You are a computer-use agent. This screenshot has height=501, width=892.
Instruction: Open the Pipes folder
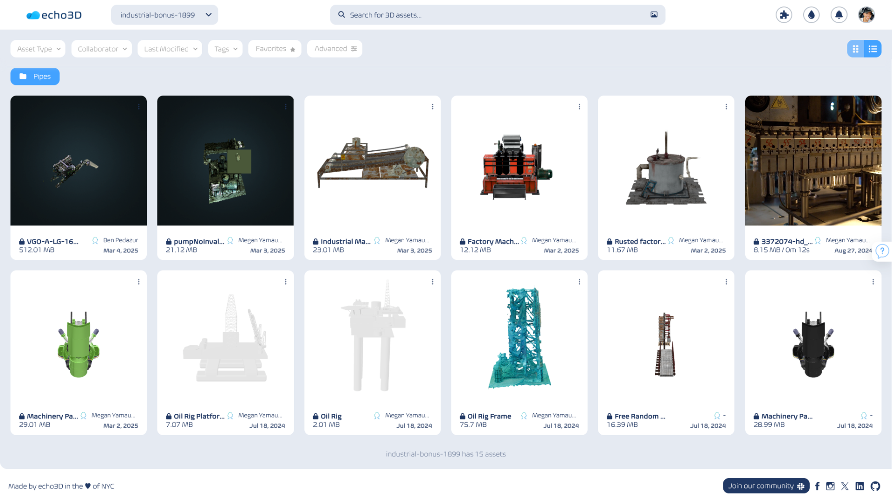pos(35,76)
